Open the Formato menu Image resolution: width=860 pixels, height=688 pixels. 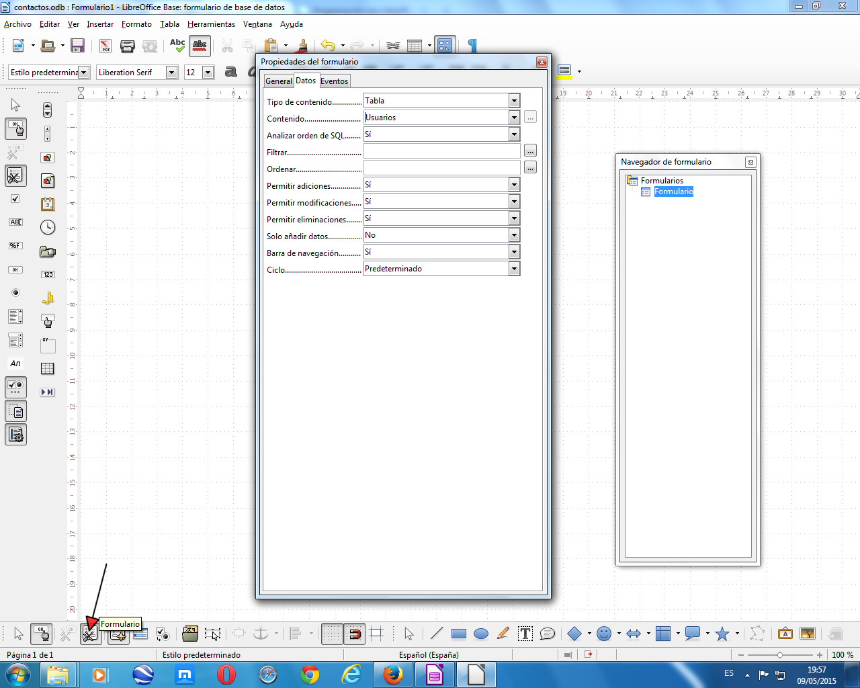tap(136, 24)
